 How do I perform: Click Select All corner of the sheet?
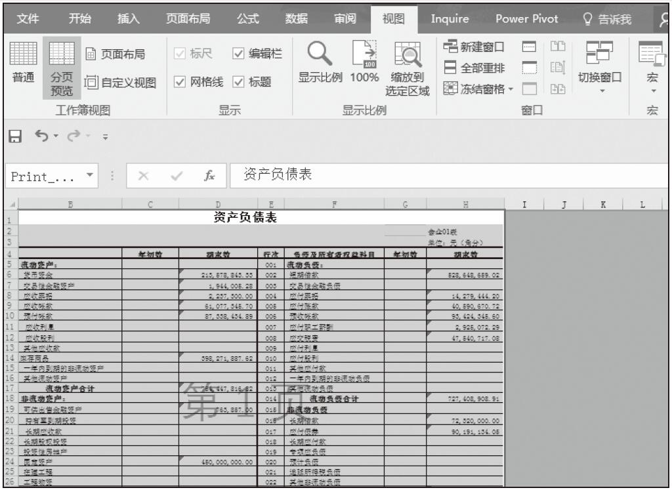(12, 205)
